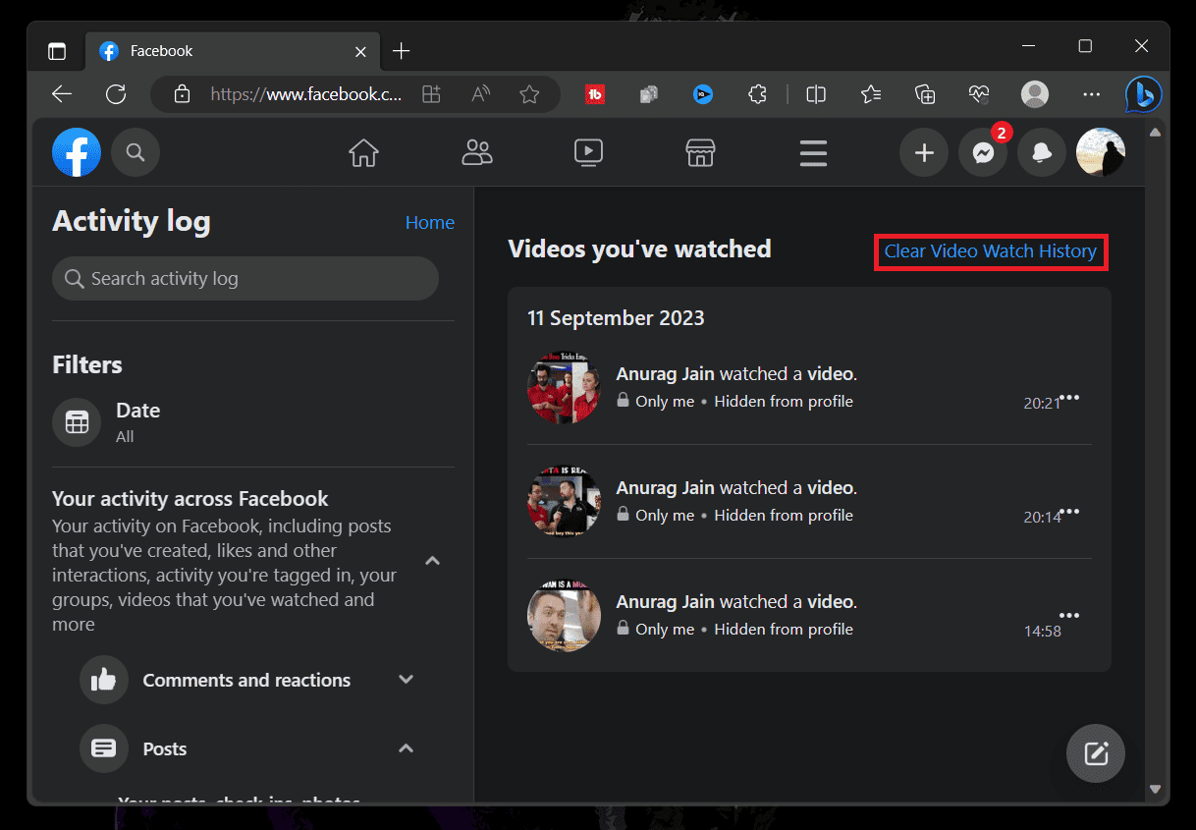Viewport: 1196px width, 830px height.
Task: Expand Comments and reactions section
Action: 406,680
